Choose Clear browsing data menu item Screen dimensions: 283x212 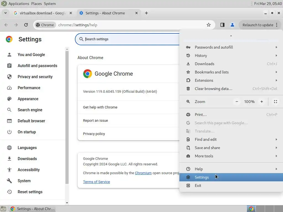(231, 89)
